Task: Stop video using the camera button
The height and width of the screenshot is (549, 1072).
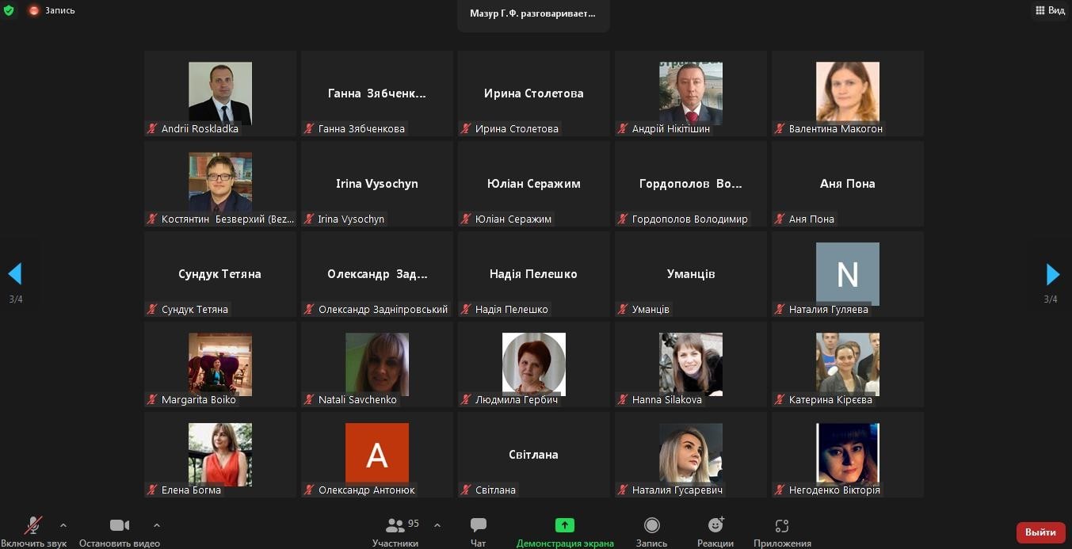Action: point(119,526)
